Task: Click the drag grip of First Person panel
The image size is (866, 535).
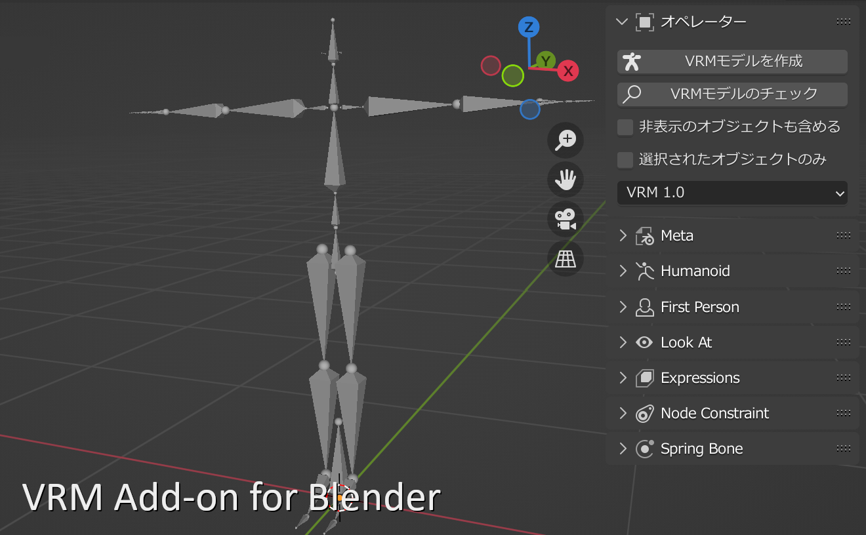Action: (844, 307)
